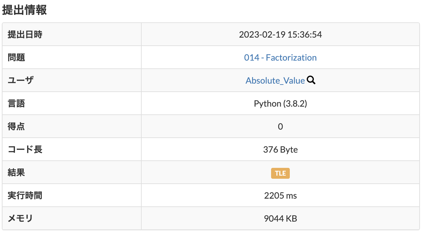Screen dimensions: 423x235
Task: Click the ユーザ row label
Action: coord(21,81)
